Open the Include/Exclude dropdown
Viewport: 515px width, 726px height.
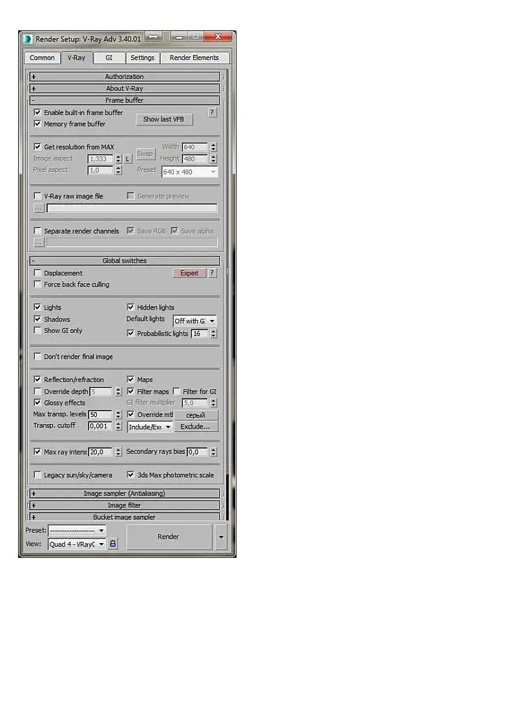(149, 427)
